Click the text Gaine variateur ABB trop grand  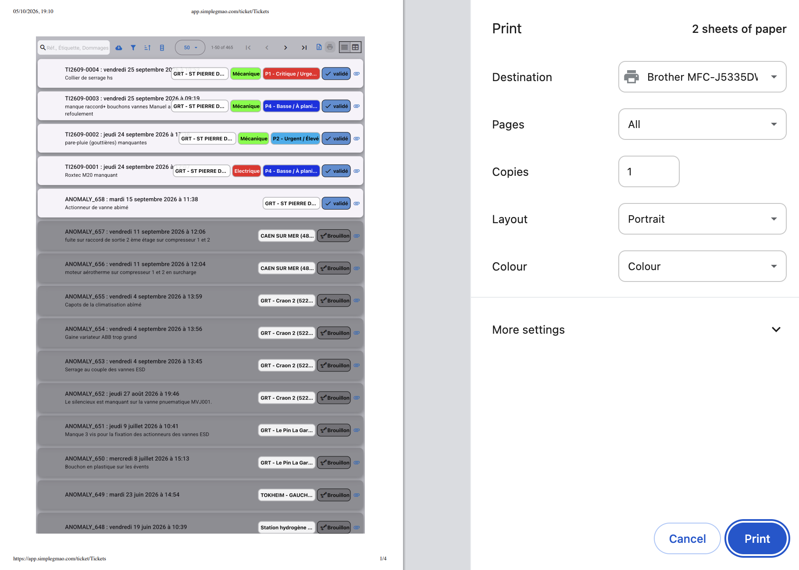(x=101, y=337)
